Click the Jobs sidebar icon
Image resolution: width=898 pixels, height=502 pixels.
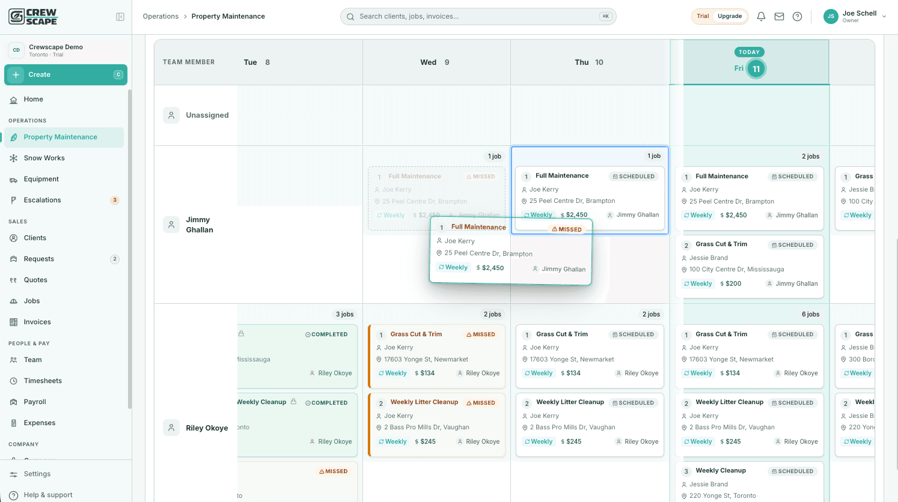coord(13,301)
